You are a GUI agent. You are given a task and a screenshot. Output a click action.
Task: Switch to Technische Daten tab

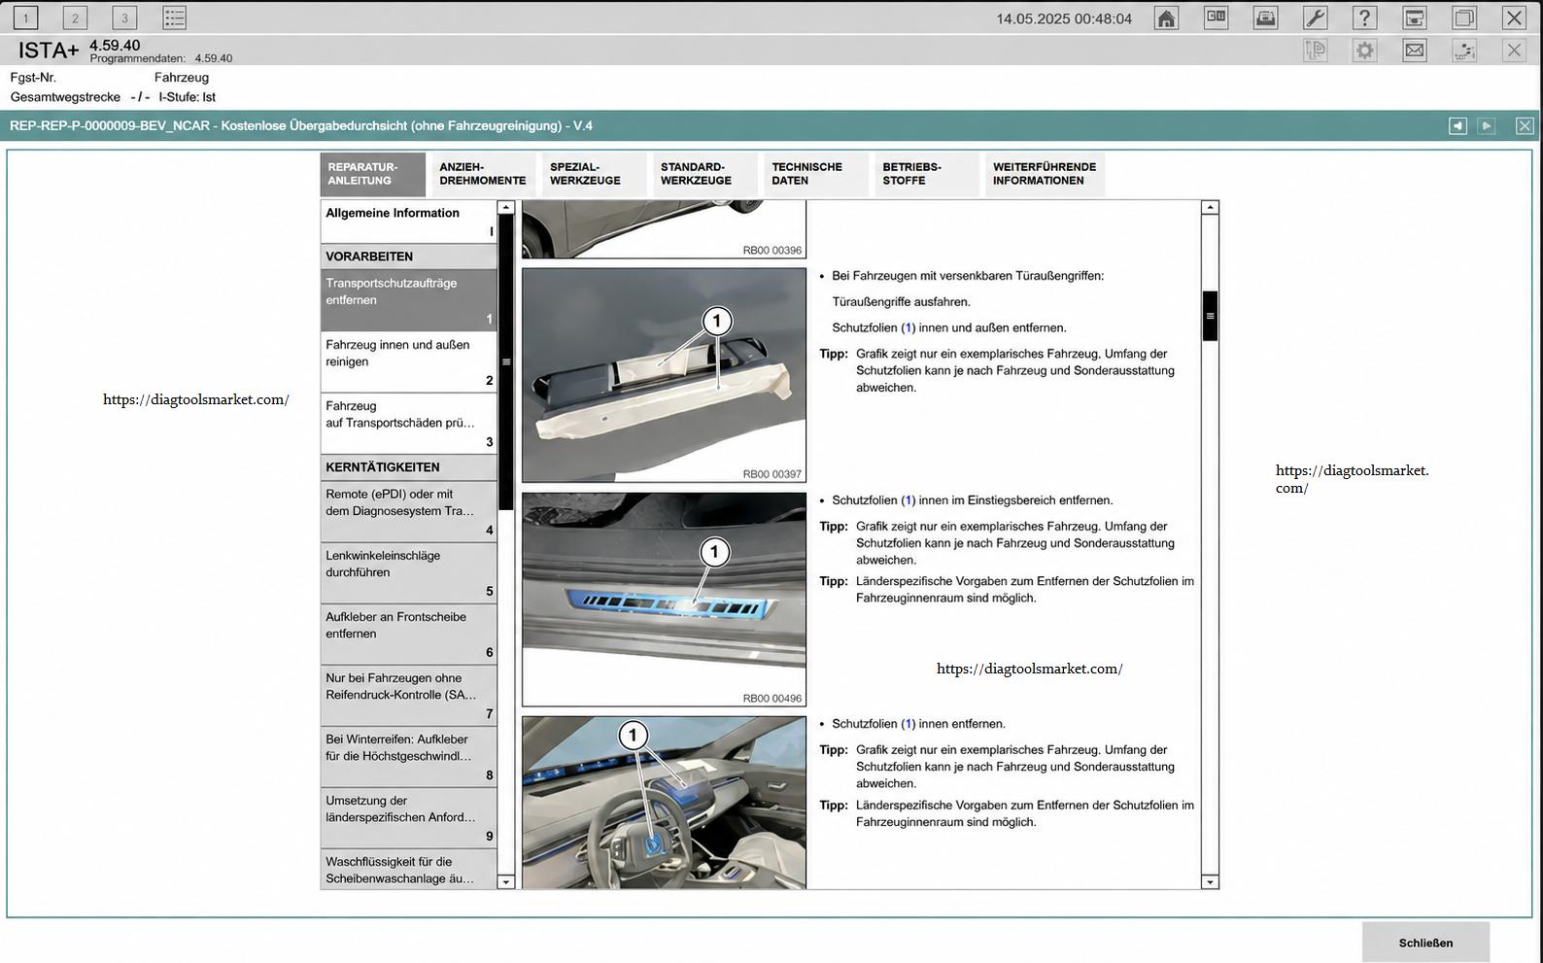coord(816,174)
